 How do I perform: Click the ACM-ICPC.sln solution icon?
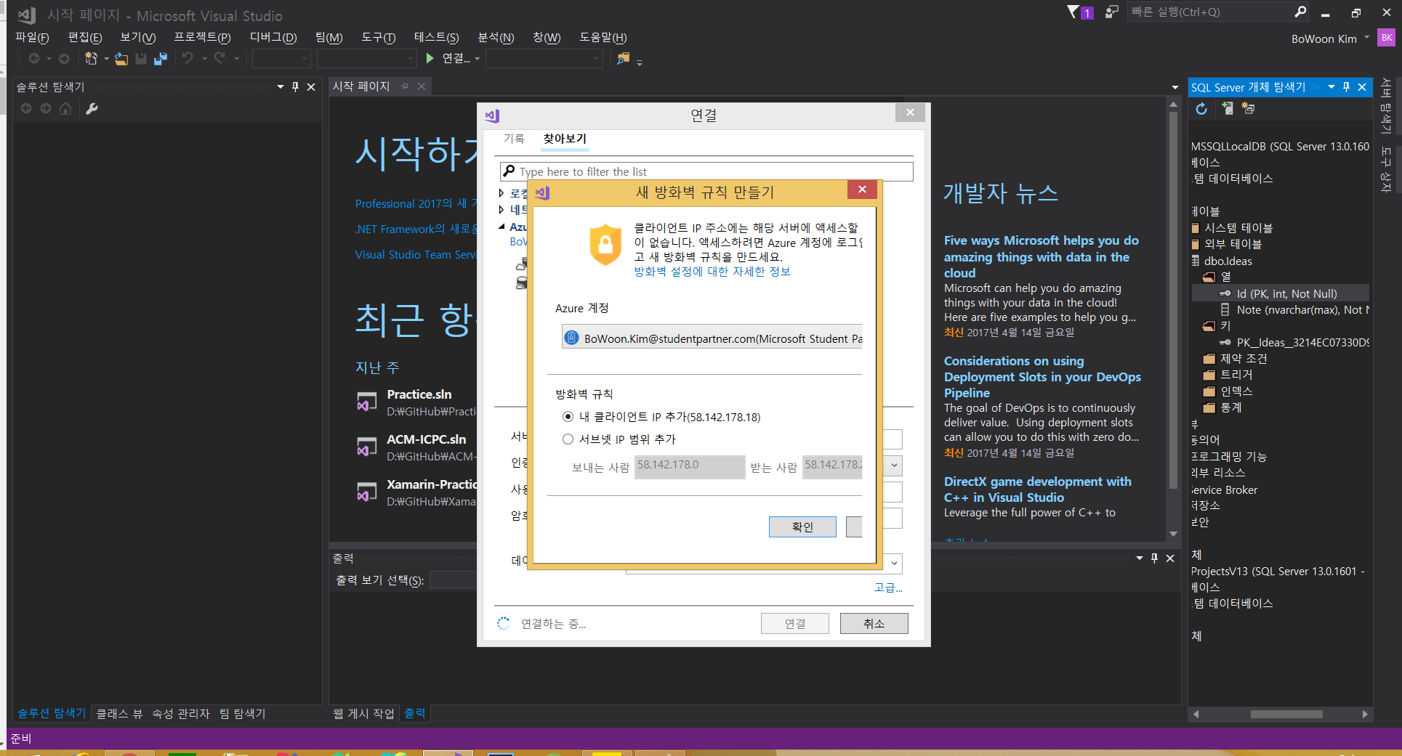(x=366, y=447)
